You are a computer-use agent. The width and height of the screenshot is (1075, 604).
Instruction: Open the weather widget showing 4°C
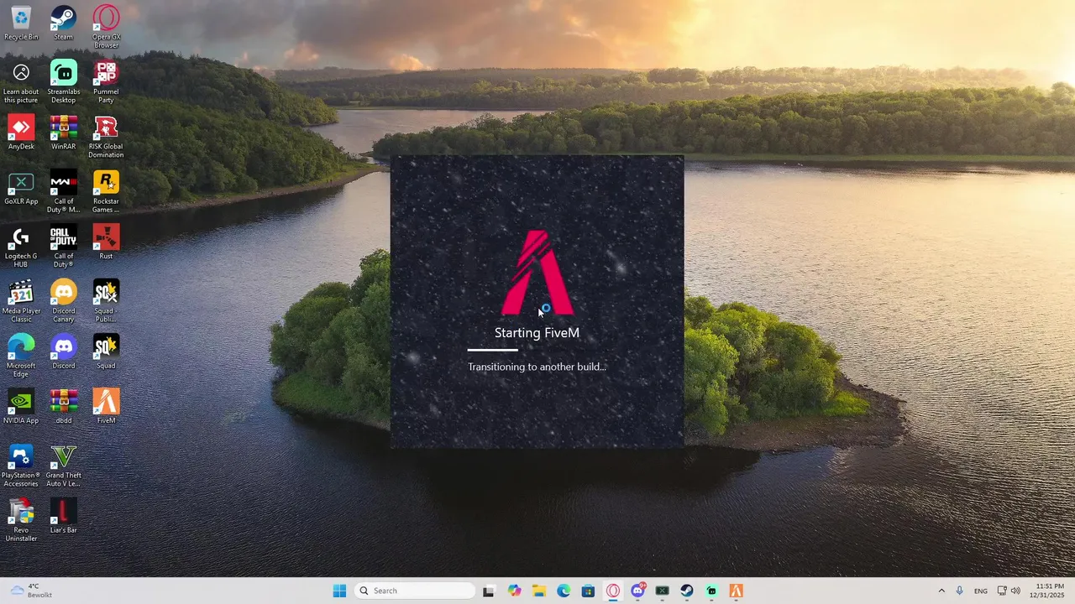pos(32,591)
